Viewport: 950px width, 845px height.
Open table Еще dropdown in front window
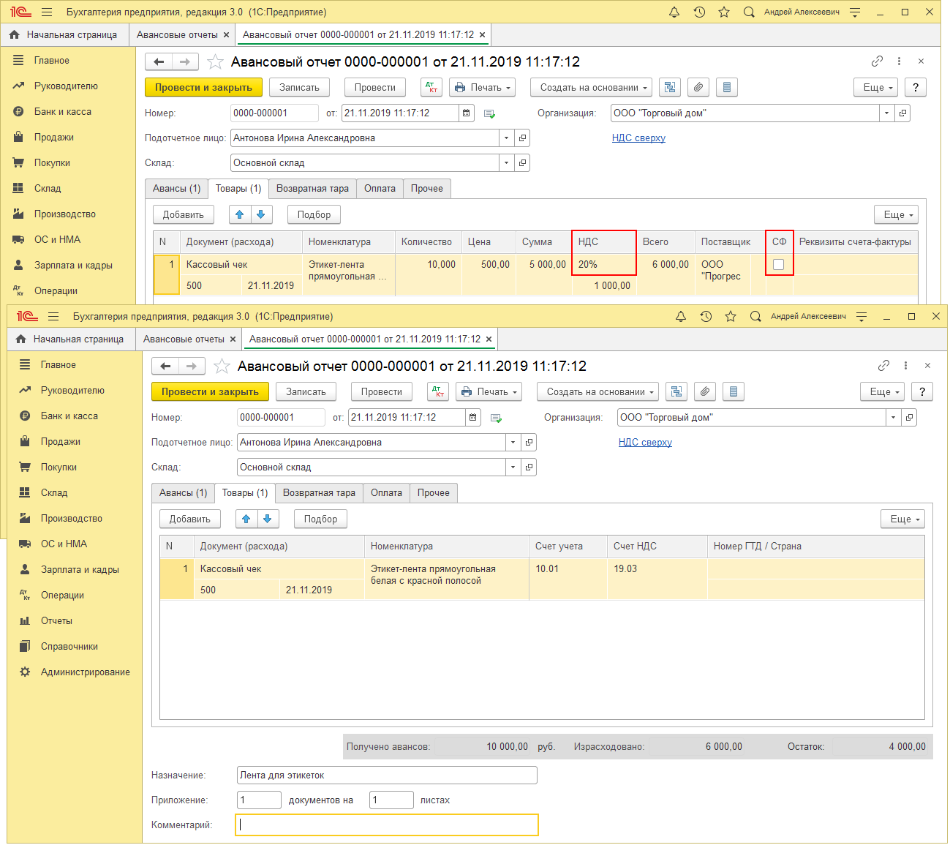coord(902,519)
